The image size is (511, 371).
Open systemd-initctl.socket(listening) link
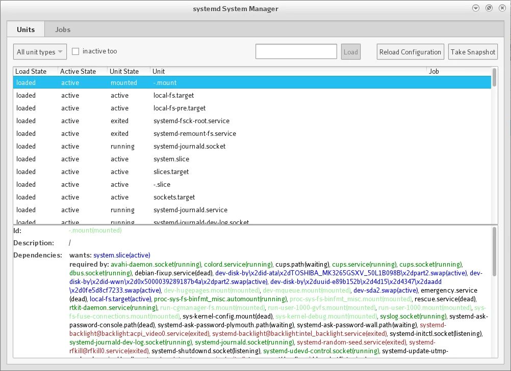(x=437, y=334)
